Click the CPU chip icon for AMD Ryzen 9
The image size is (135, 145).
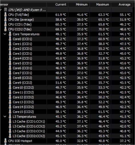tap(6, 10)
